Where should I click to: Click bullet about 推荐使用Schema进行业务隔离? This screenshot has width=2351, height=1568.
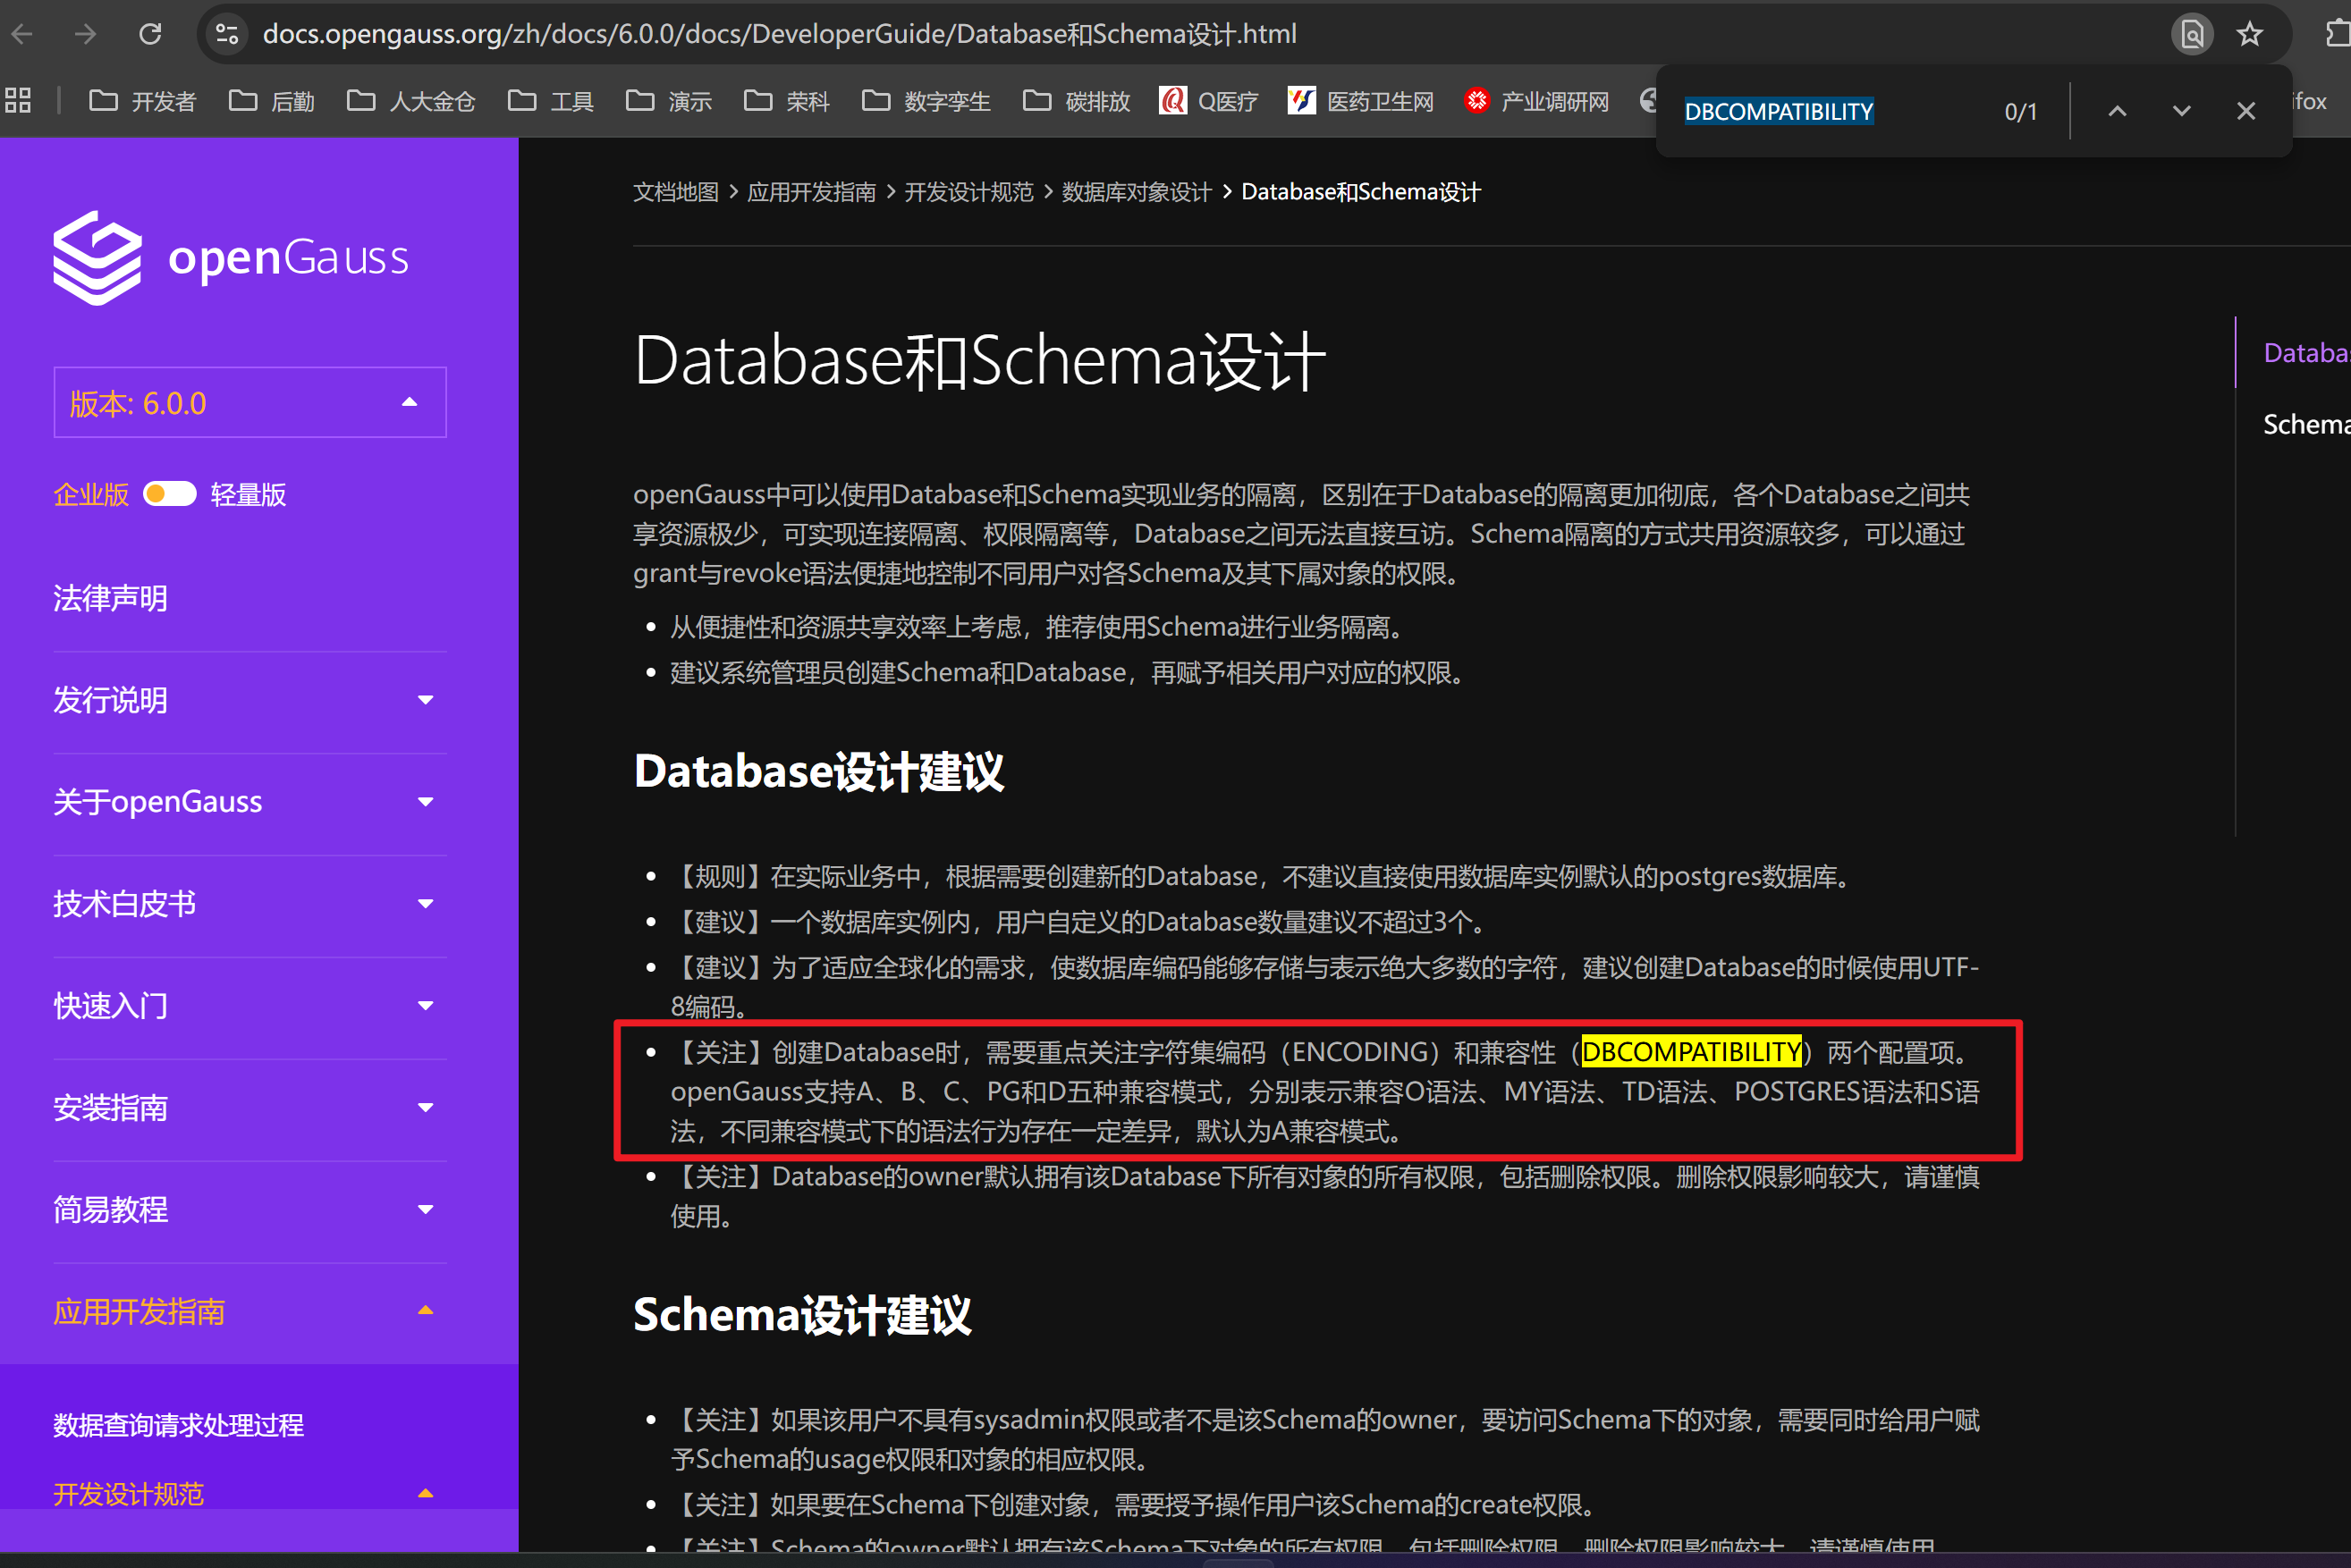pos(1040,627)
